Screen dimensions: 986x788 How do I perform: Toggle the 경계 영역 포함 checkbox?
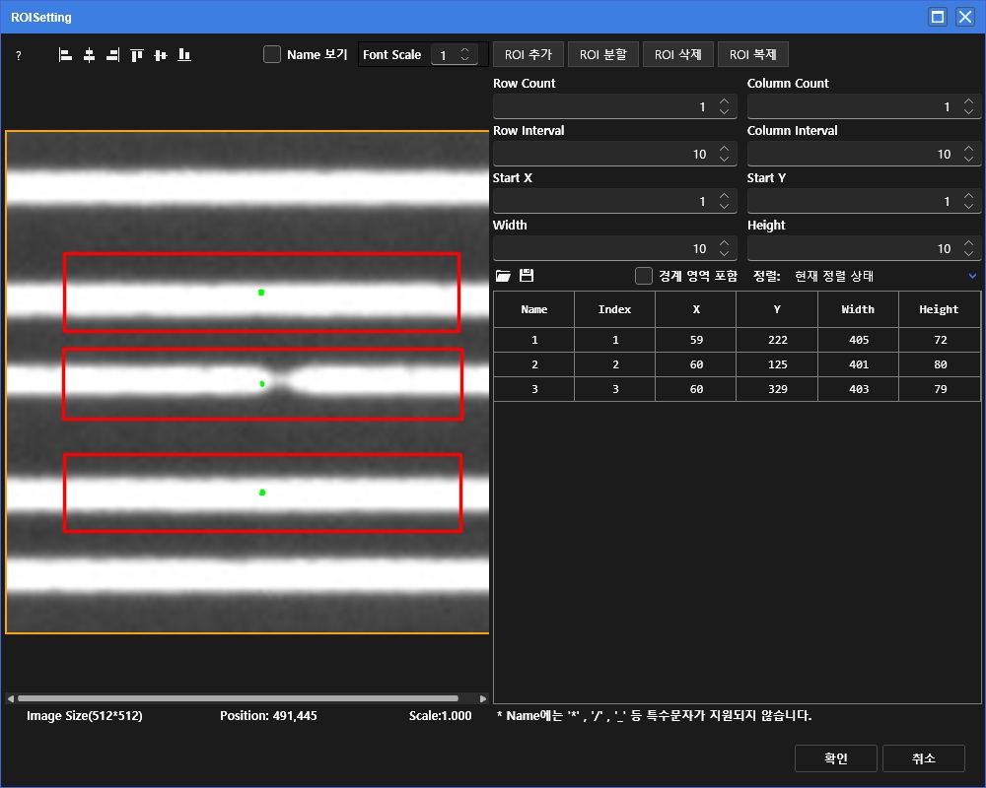[x=644, y=276]
